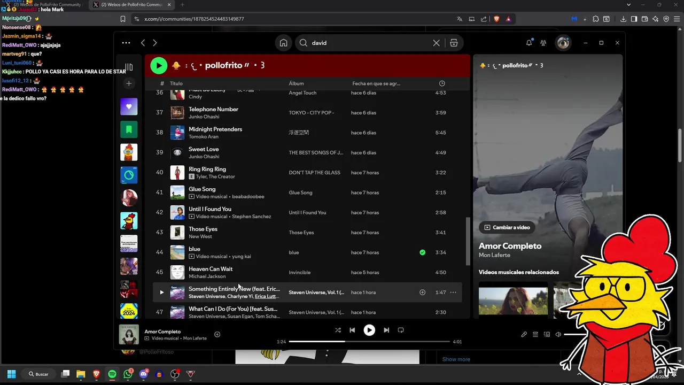
Task: Mute the Spotify volume
Action: point(558,334)
